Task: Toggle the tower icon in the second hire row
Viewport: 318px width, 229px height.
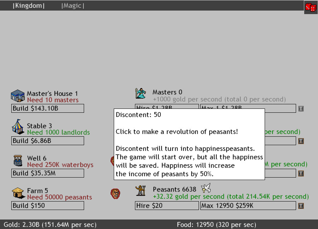Action: 301,141
